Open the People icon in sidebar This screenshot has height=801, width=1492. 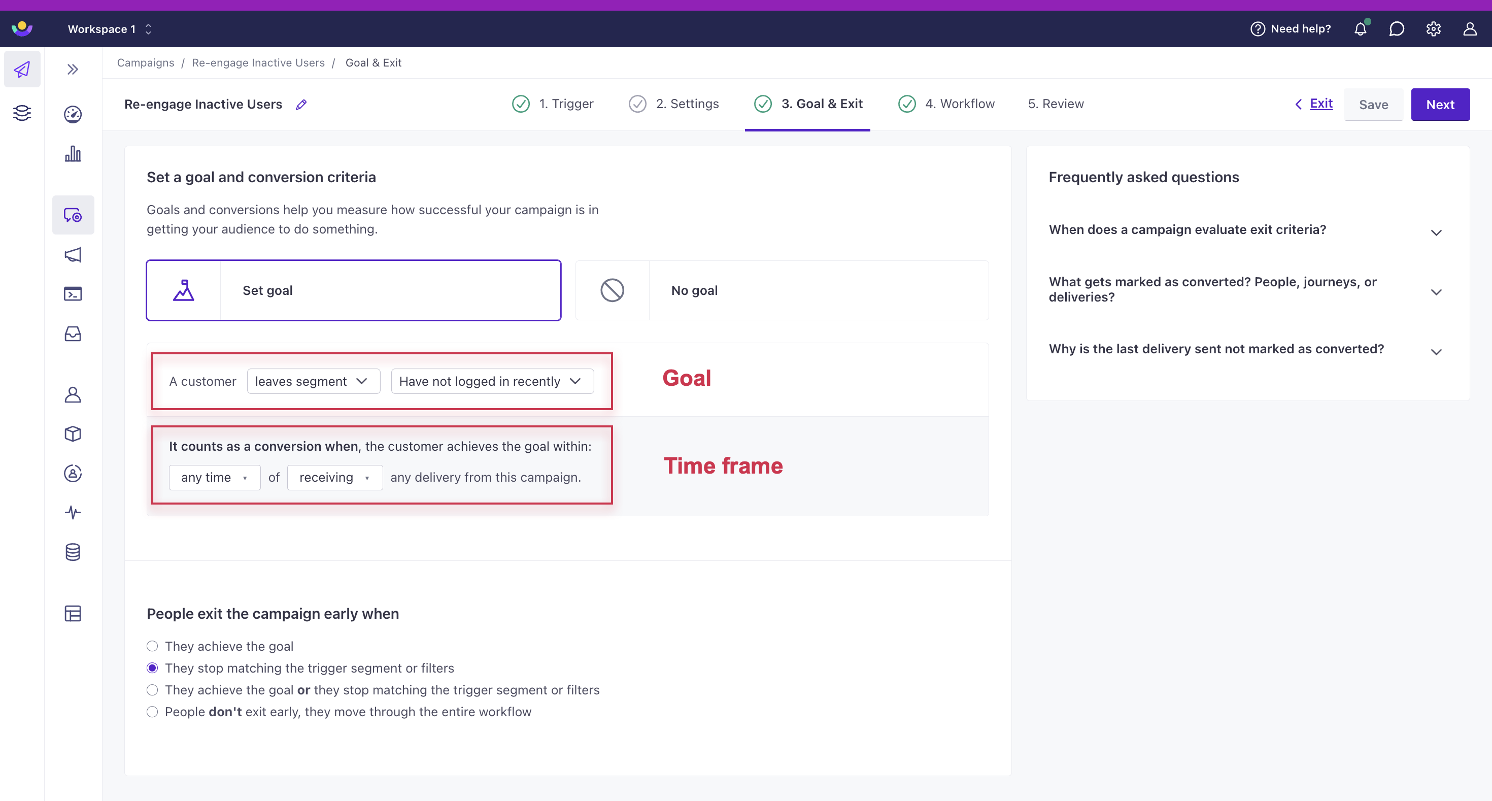coord(73,395)
